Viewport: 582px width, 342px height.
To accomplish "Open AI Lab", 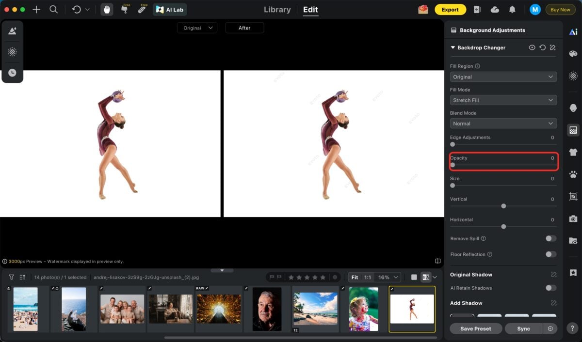I will pyautogui.click(x=169, y=9).
